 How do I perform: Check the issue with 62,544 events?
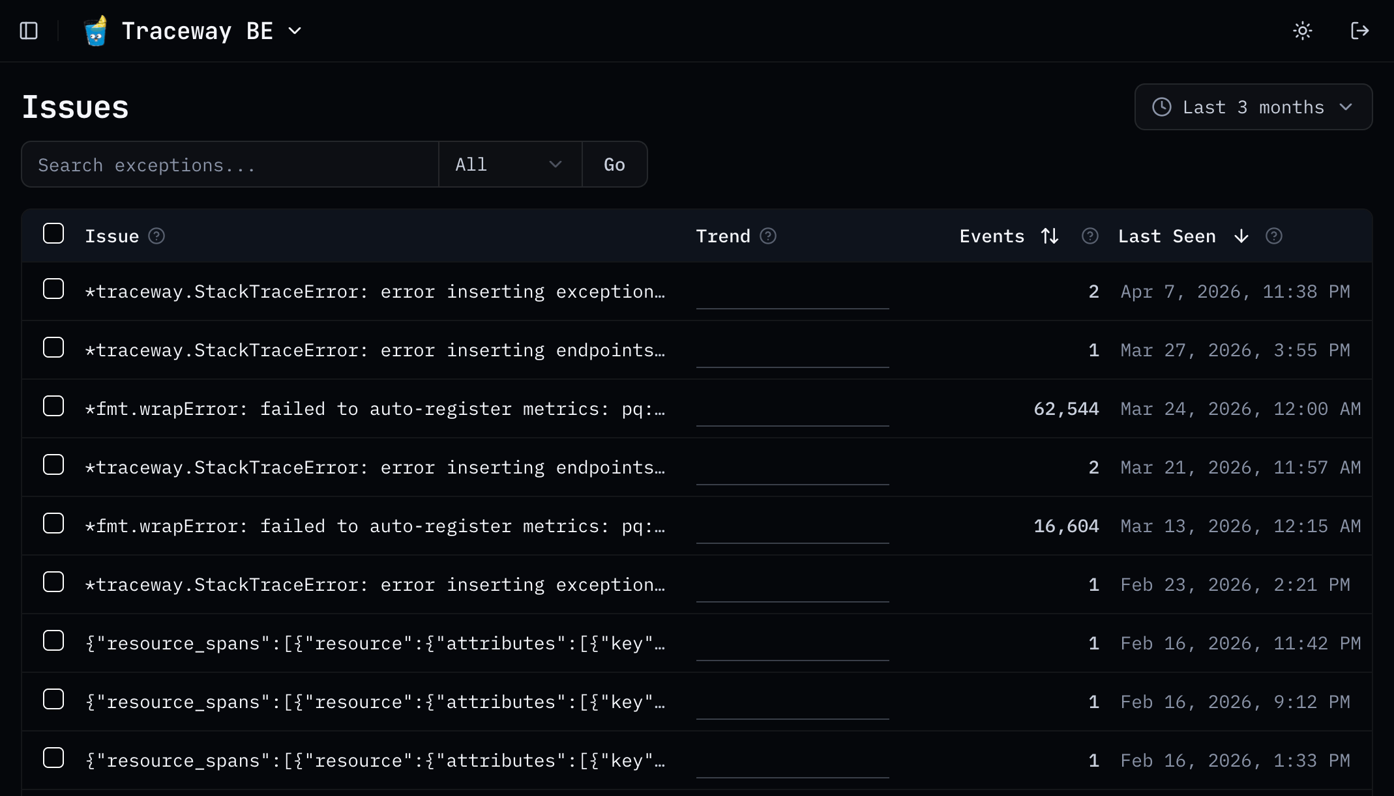coord(53,406)
